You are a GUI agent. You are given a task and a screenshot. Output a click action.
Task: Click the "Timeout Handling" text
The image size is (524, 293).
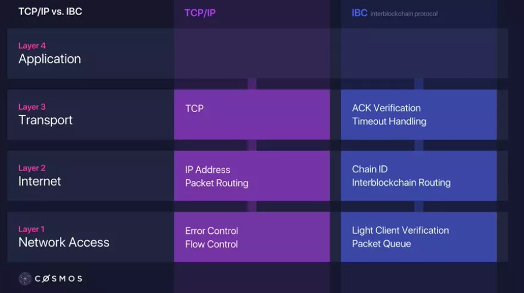(389, 121)
